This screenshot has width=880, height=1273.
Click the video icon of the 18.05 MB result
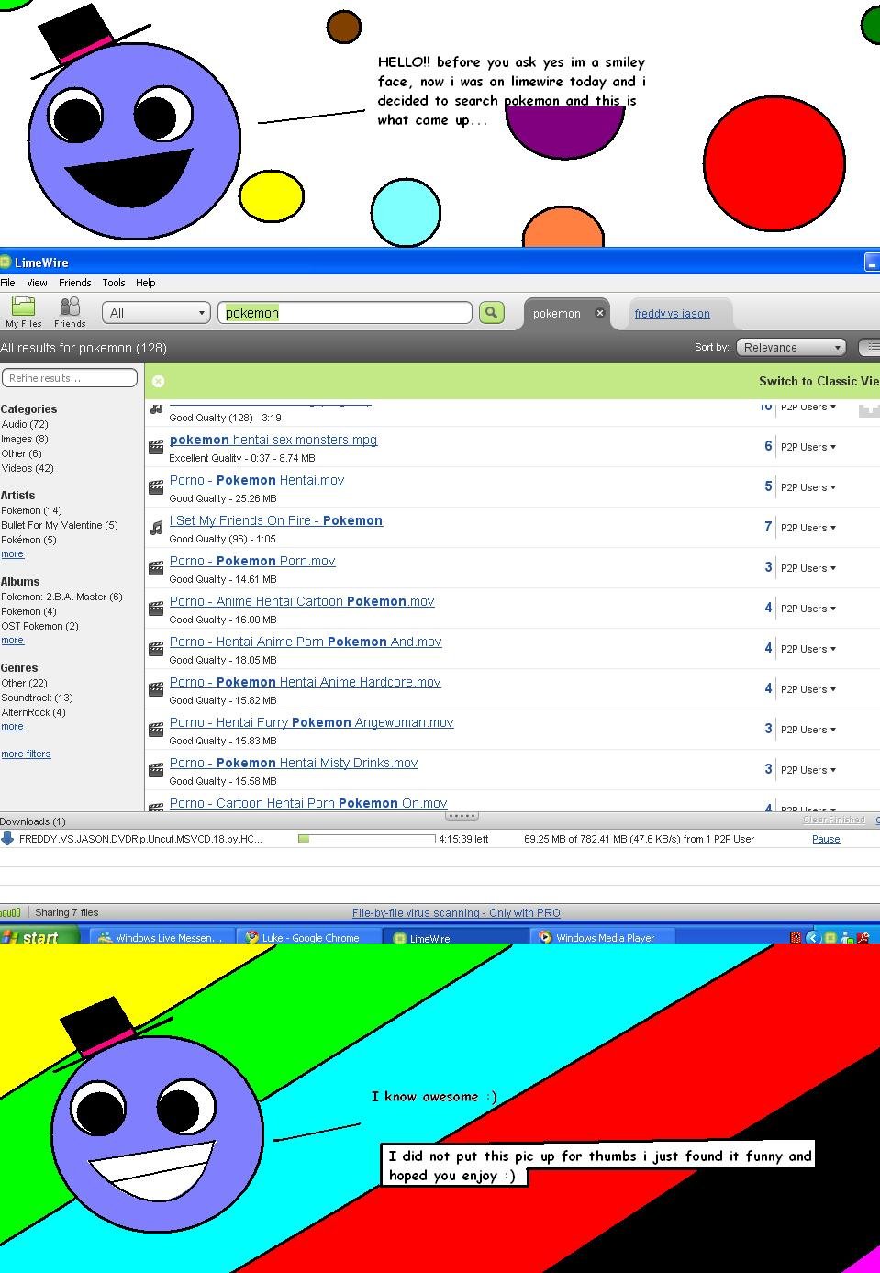point(156,649)
